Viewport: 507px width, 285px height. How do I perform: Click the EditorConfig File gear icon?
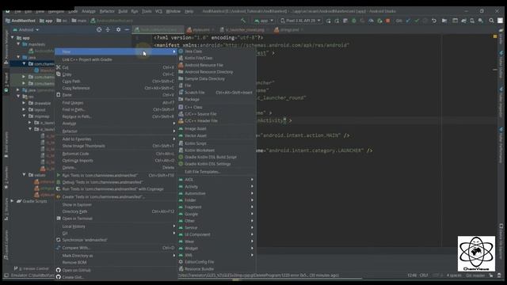click(x=181, y=262)
